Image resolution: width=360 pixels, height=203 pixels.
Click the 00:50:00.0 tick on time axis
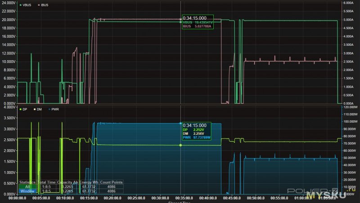point(256,197)
